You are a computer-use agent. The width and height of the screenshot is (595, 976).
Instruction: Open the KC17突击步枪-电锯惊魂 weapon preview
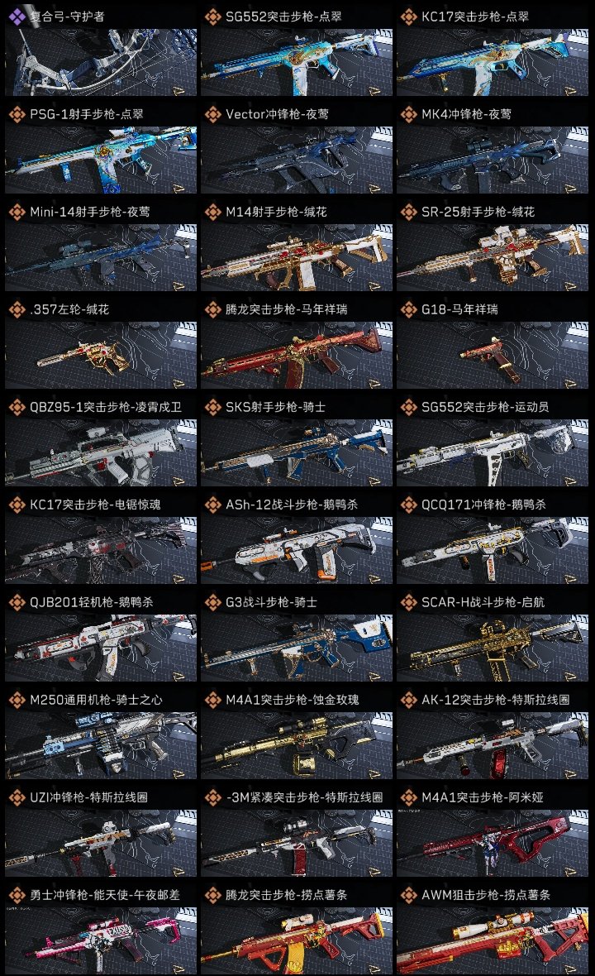tap(101, 550)
